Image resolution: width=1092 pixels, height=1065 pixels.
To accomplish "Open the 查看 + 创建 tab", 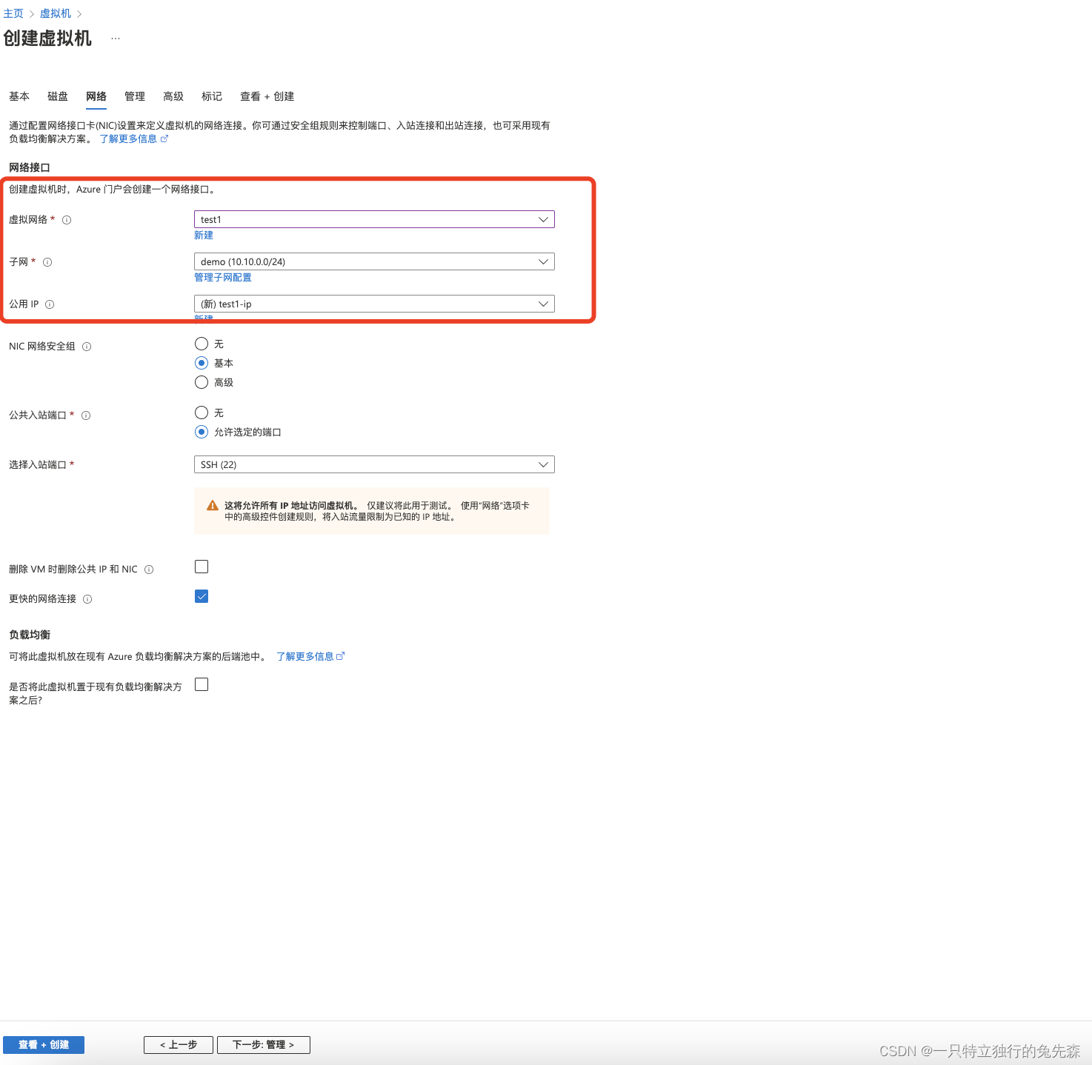I will pyautogui.click(x=267, y=96).
